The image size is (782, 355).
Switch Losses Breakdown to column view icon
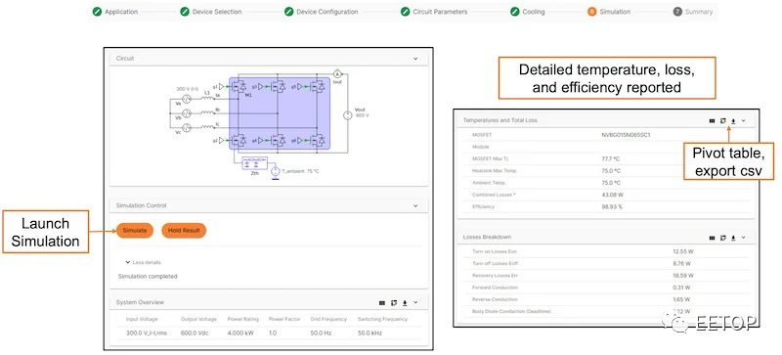point(712,238)
